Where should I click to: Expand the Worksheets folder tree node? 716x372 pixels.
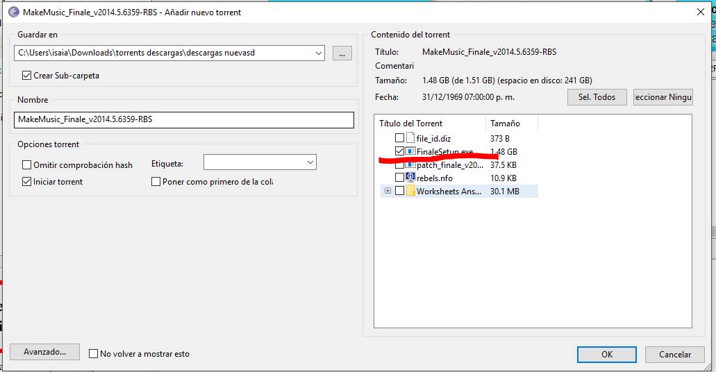(388, 191)
